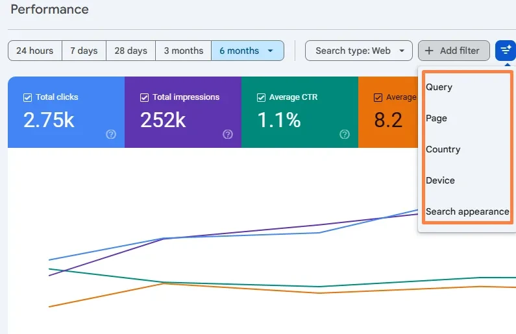Click the Add filter button

pos(454,51)
